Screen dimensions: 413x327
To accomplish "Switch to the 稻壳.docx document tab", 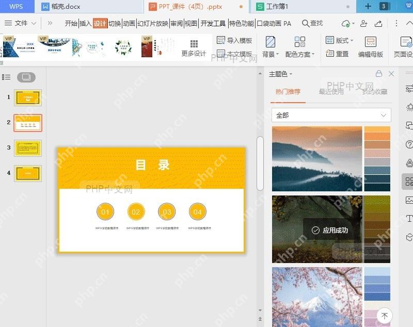I will coord(89,7).
